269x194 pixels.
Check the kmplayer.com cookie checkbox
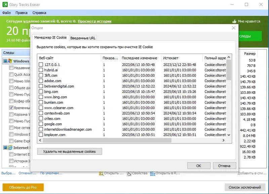point(41,135)
